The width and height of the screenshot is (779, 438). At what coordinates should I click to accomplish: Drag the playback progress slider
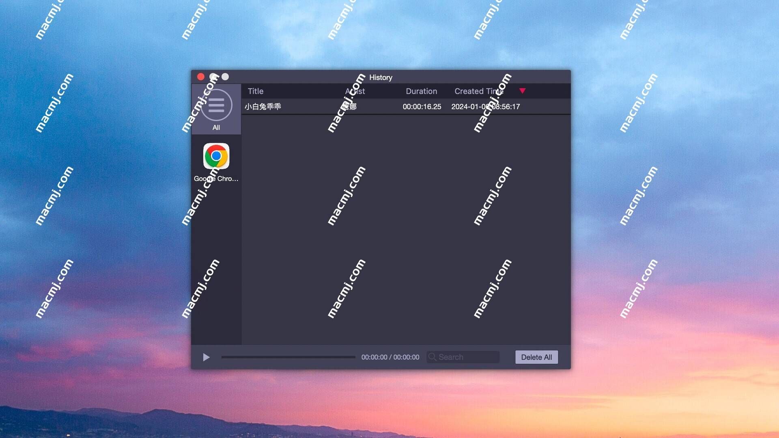[x=288, y=357]
